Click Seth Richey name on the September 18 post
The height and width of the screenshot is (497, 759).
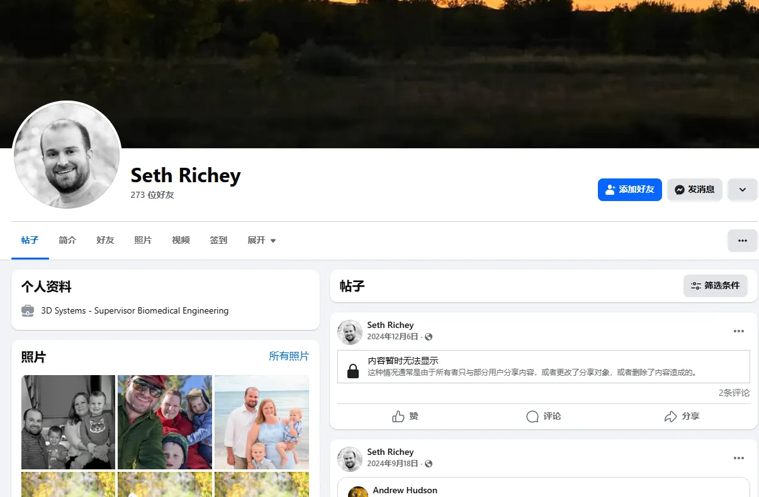coord(390,452)
